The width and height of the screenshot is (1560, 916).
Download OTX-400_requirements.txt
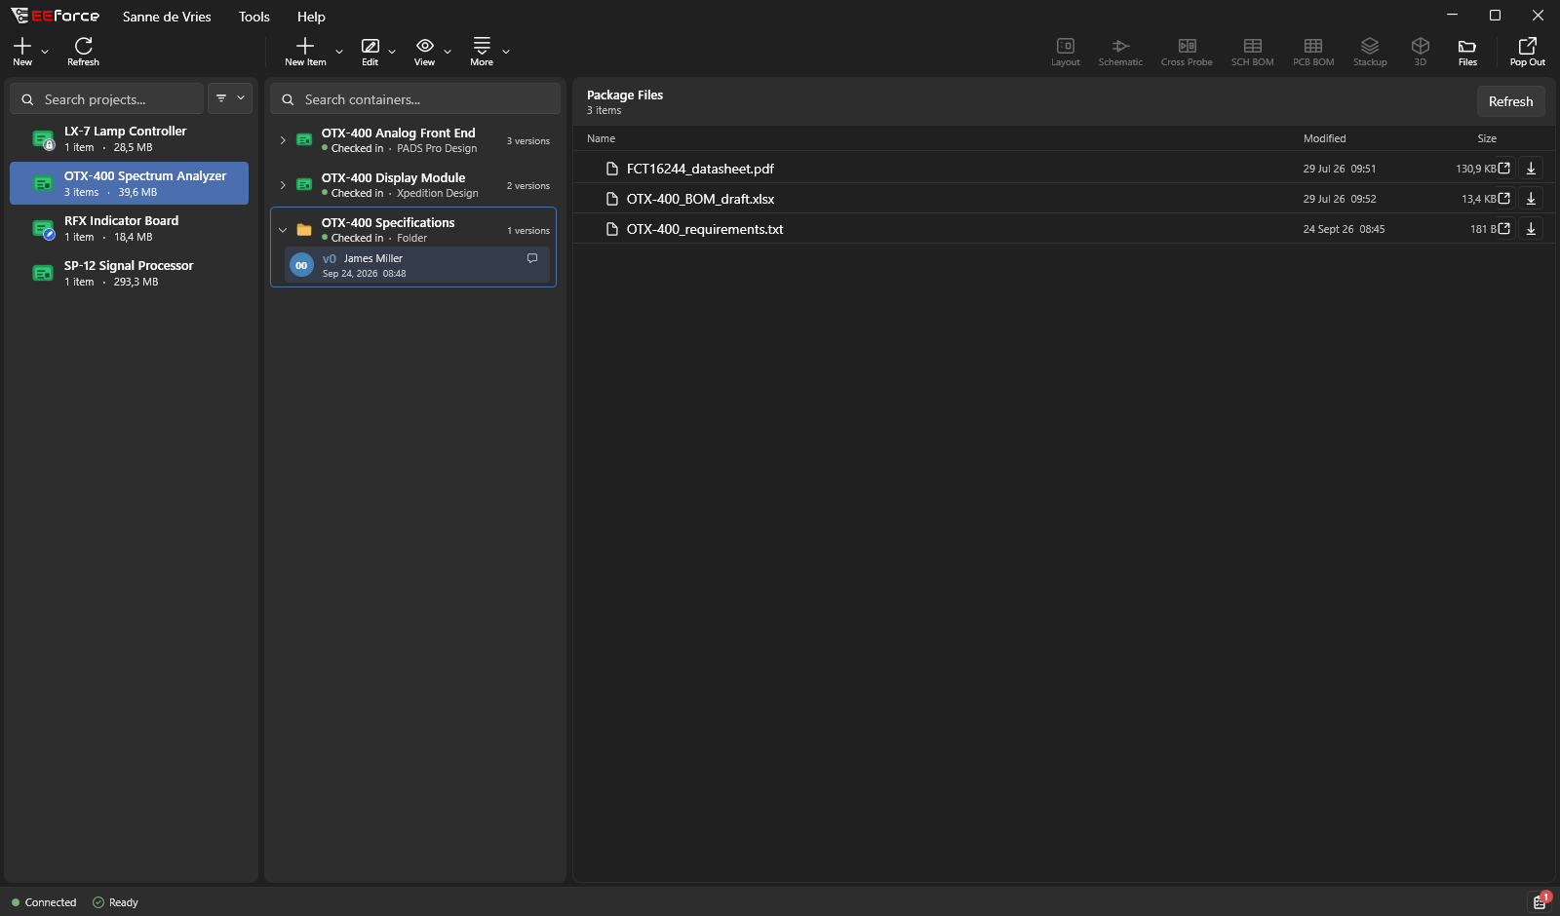(x=1531, y=229)
